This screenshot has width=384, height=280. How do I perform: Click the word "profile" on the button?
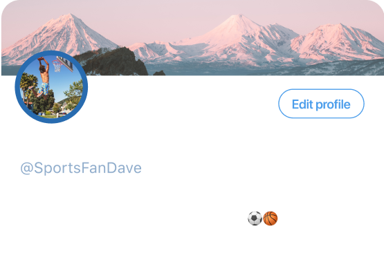coord(333,104)
